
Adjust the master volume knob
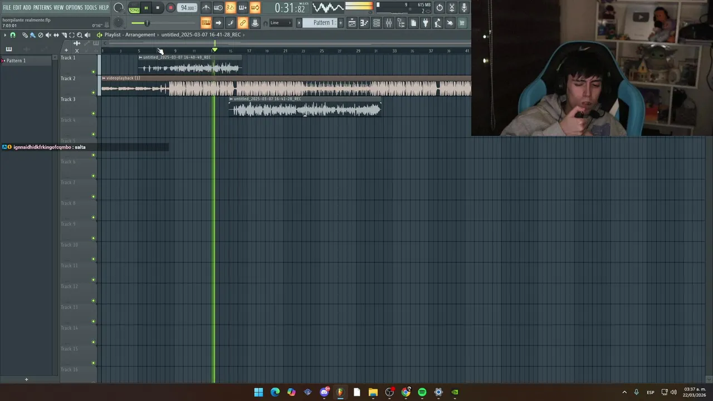click(x=119, y=8)
